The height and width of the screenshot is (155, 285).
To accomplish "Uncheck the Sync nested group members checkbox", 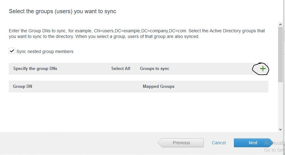I will (12, 51).
